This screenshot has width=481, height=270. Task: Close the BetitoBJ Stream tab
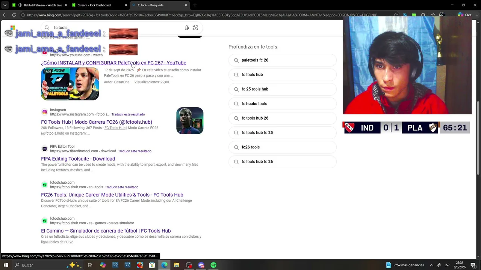[66, 5]
